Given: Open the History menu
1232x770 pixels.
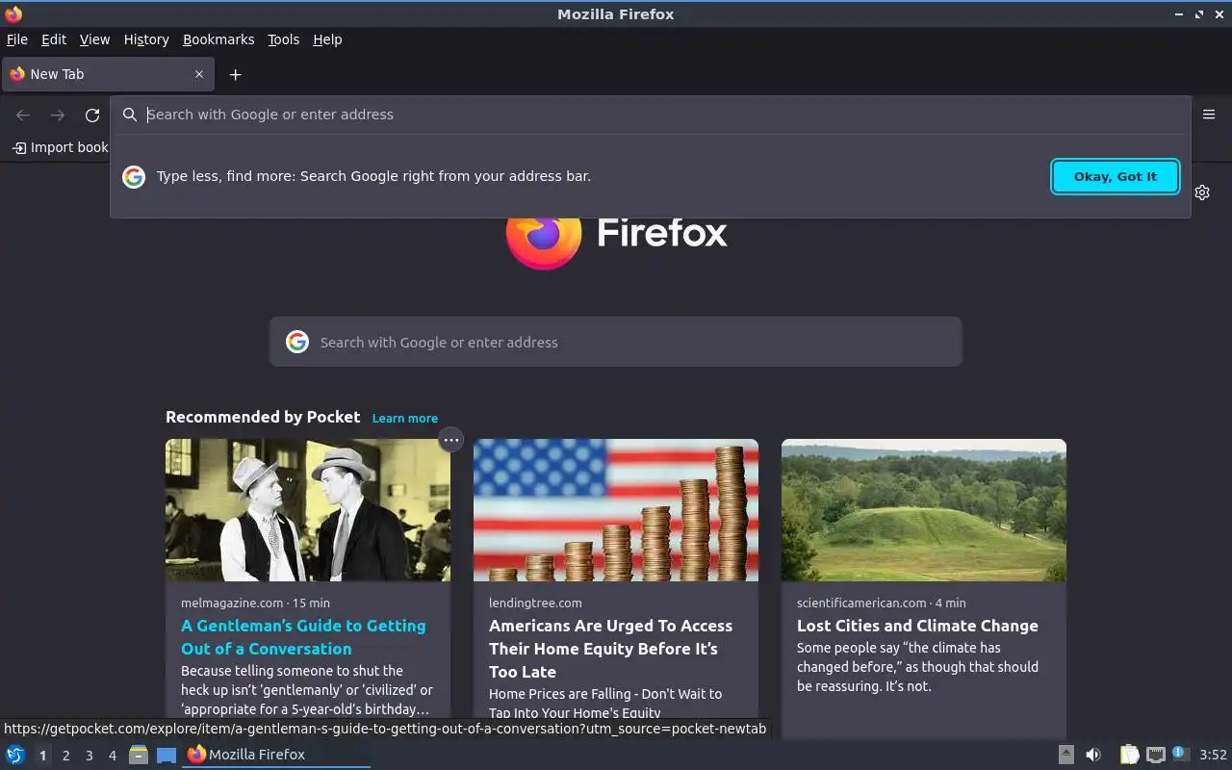Looking at the screenshot, I should coord(146,39).
